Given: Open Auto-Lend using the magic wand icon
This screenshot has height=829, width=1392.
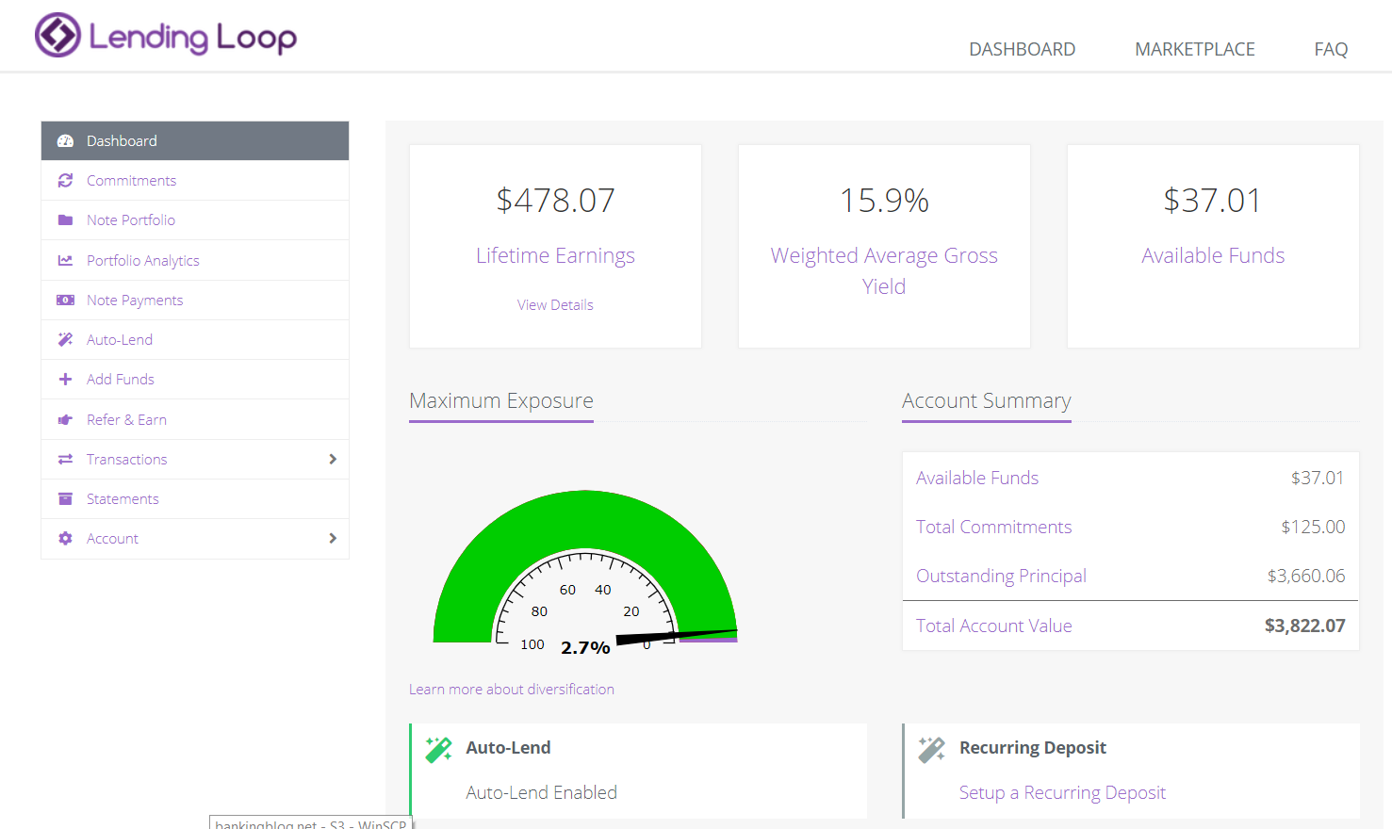Looking at the screenshot, I should [65, 339].
